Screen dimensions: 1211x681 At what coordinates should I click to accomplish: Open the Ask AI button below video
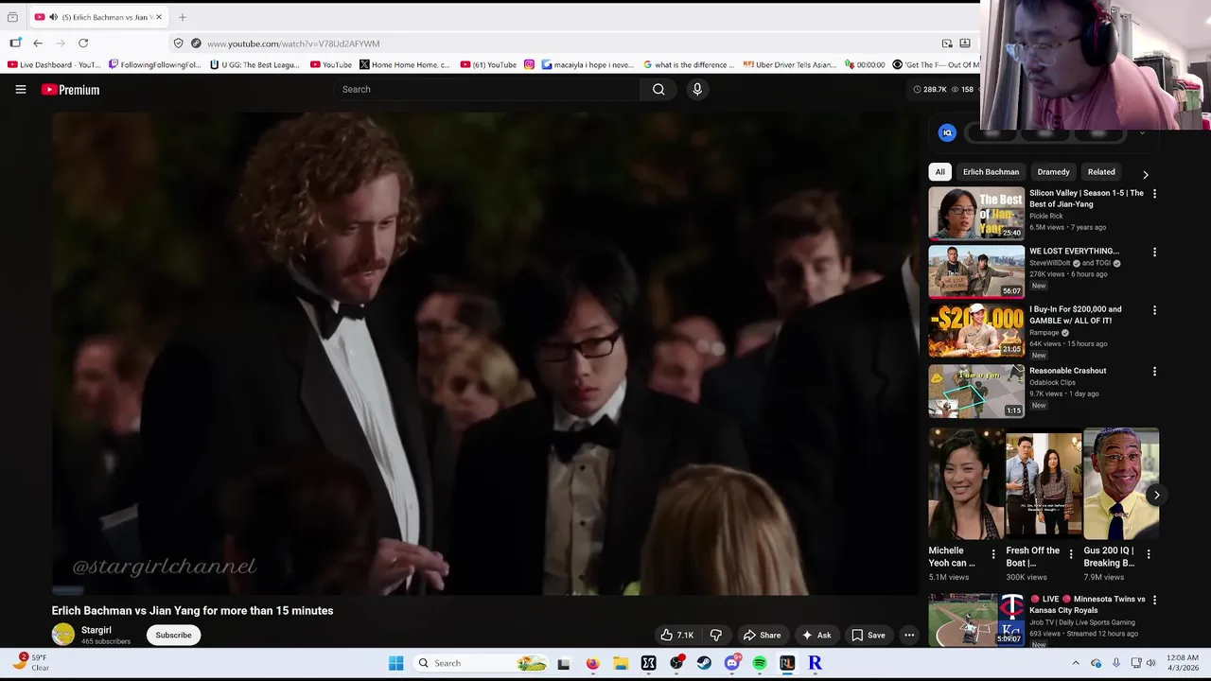coord(816,635)
